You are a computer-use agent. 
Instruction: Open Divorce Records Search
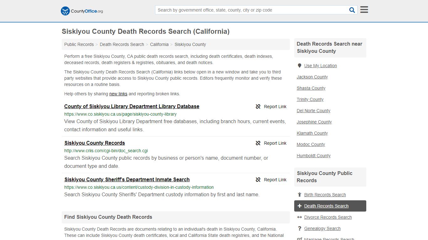point(328,217)
